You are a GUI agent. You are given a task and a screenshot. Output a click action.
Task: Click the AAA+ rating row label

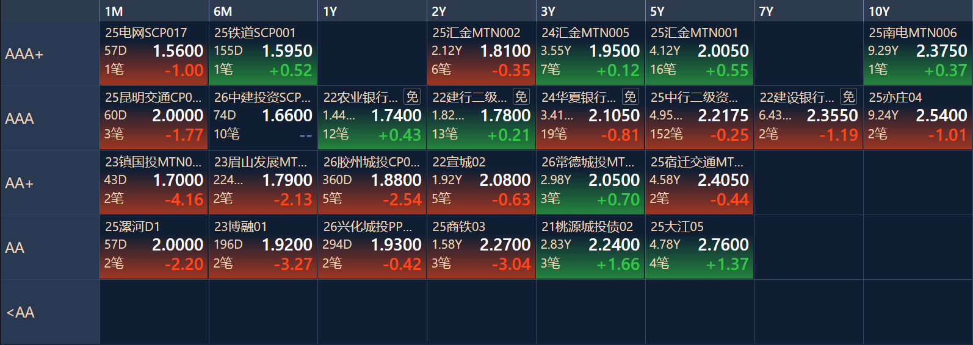tap(50, 54)
